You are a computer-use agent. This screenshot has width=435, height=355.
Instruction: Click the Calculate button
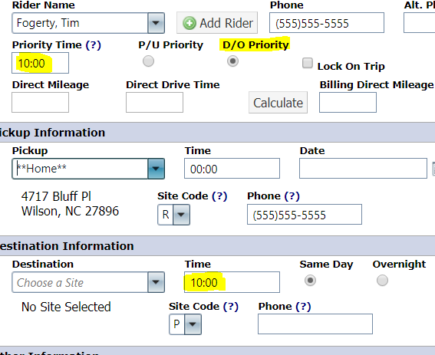coord(278,103)
